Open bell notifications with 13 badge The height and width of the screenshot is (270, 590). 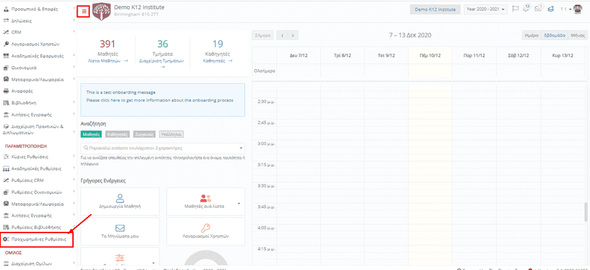(x=527, y=9)
